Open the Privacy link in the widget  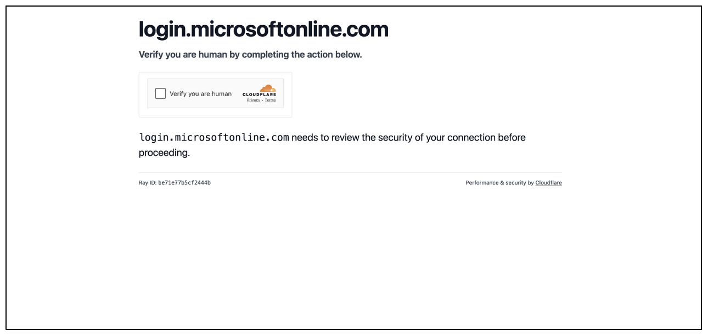point(253,100)
